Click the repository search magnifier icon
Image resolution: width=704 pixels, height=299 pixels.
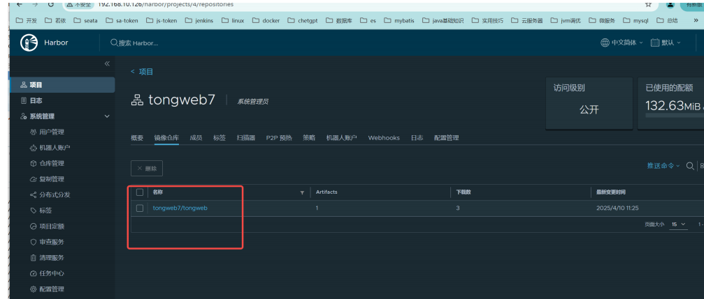pos(690,166)
